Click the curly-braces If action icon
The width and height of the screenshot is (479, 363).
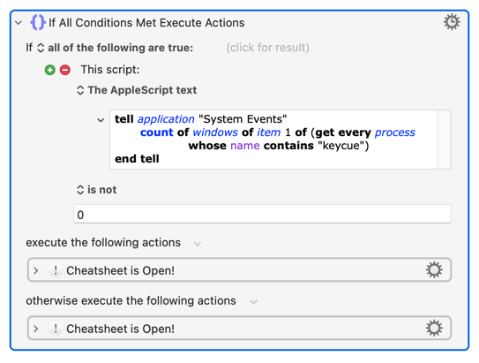click(38, 23)
